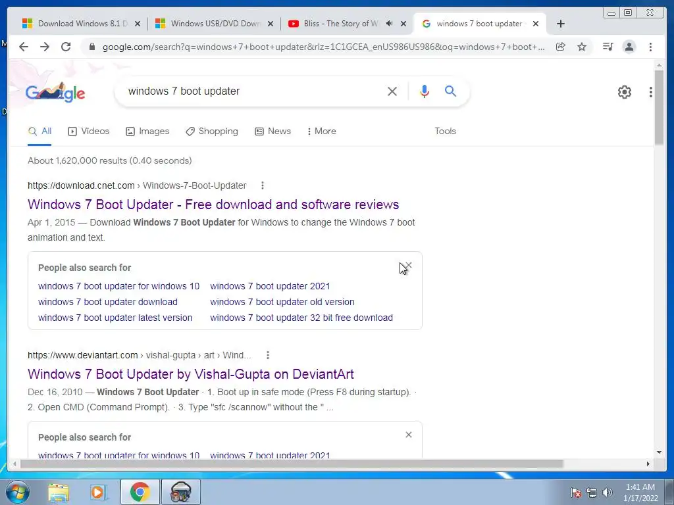Mute the Bliss YouTube tab audio icon
Screen dimensions: 674x505
(389, 24)
